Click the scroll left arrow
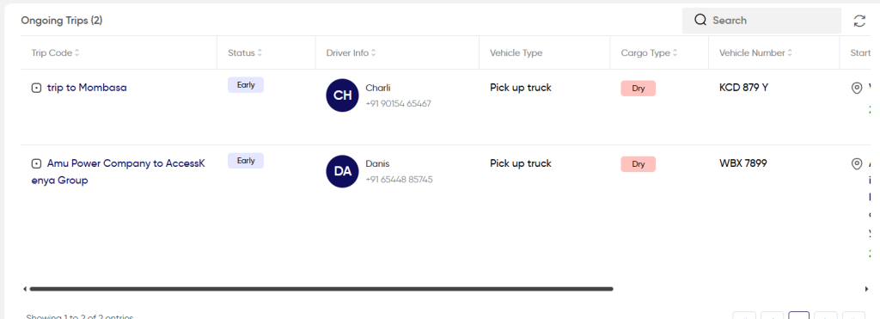Screen dimensions: 880x319 point(25,289)
